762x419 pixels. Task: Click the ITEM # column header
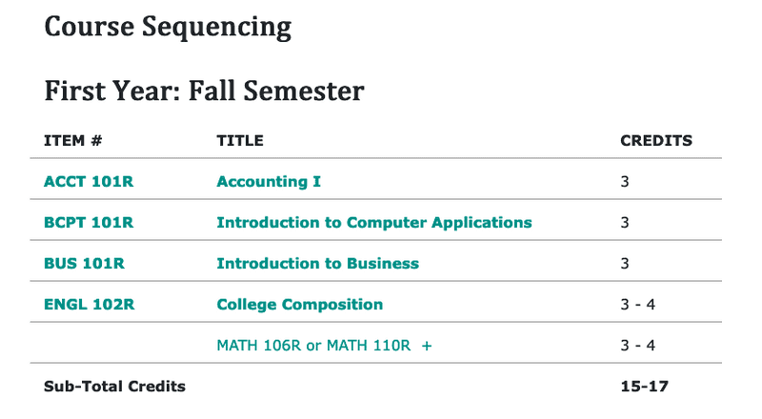pos(73,141)
